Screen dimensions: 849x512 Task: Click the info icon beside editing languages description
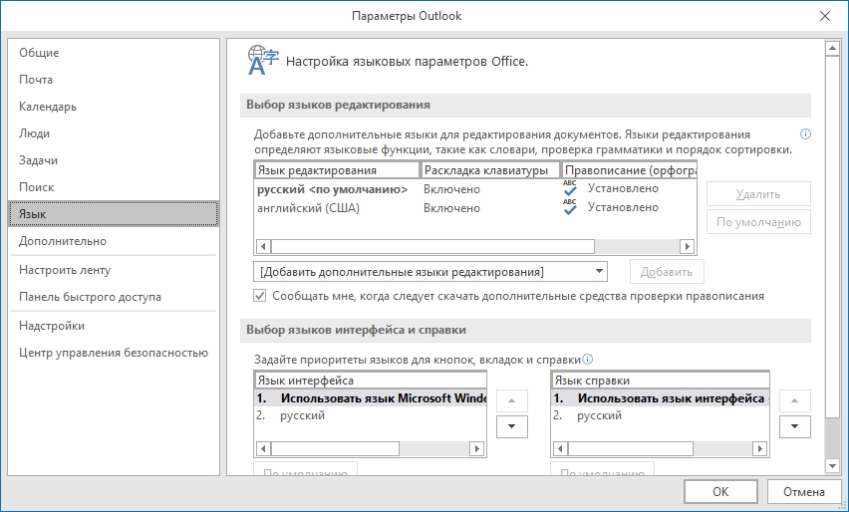[806, 134]
